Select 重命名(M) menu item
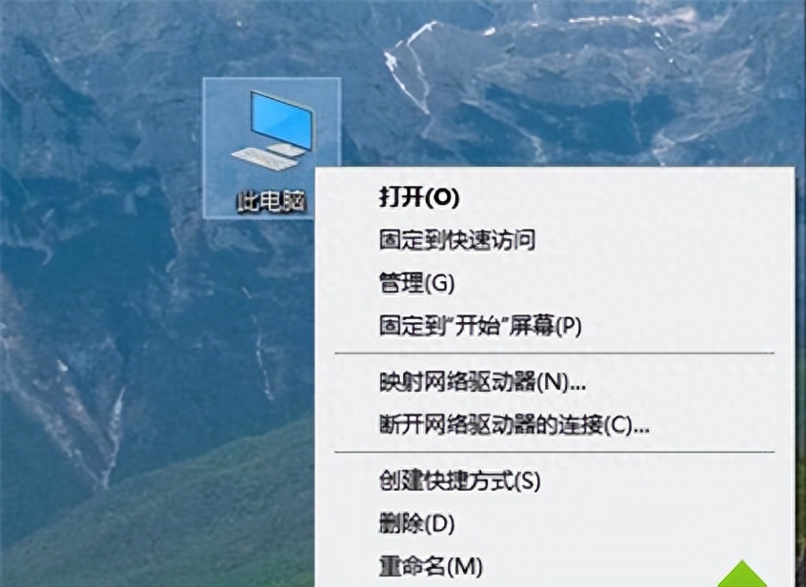The width and height of the screenshot is (806, 587). click(431, 566)
